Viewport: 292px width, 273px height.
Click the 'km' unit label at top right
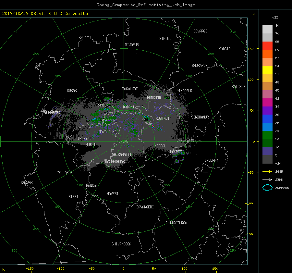click(254, 14)
